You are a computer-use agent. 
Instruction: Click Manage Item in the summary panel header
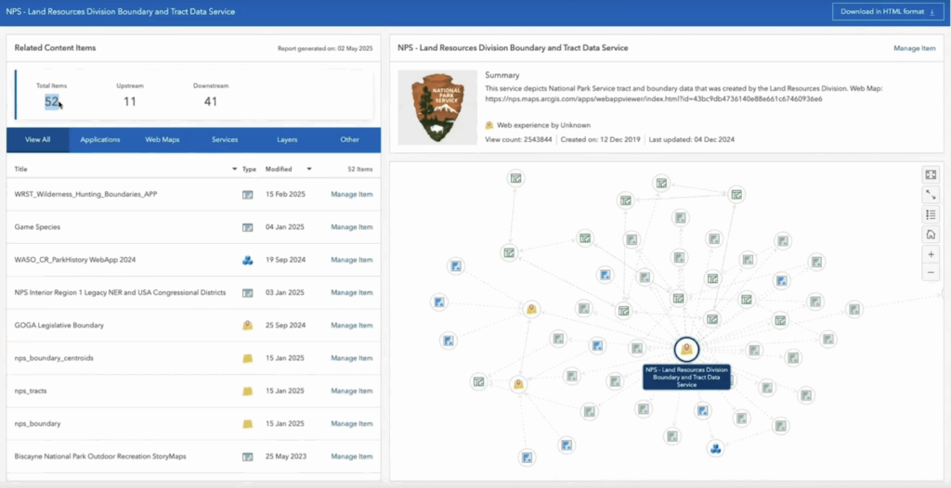(915, 48)
